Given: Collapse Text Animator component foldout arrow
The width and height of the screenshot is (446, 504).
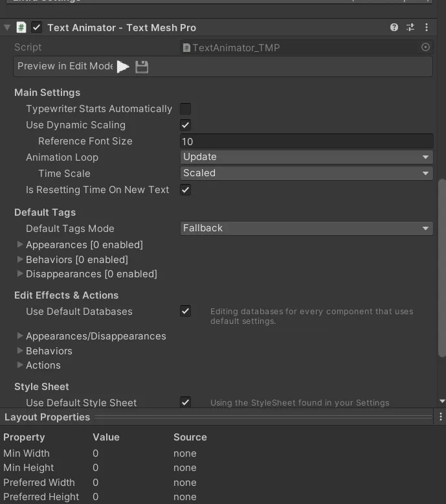Looking at the screenshot, I should (7, 27).
